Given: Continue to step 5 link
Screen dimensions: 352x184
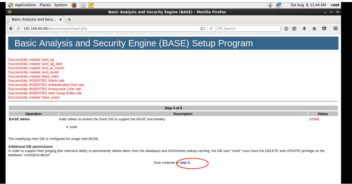Looking at the screenshot, I should tap(185, 163).
